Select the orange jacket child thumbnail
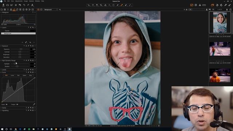The width and height of the screenshot is (233, 131). point(220,75)
